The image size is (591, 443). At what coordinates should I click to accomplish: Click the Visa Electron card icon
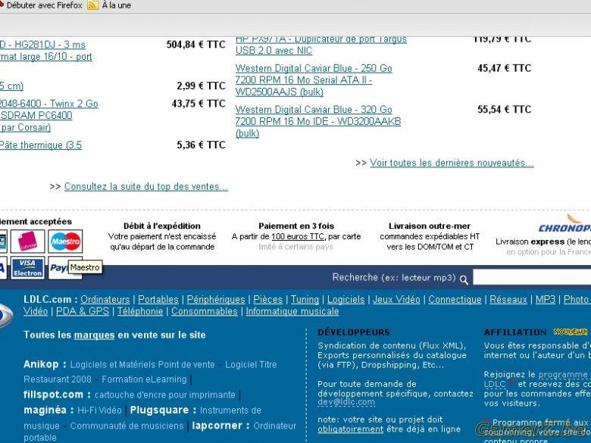27,268
